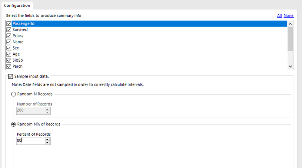Image resolution: width=302 pixels, height=168 pixels.
Task: Select the Sex row in field list
Action: (x=149, y=48)
